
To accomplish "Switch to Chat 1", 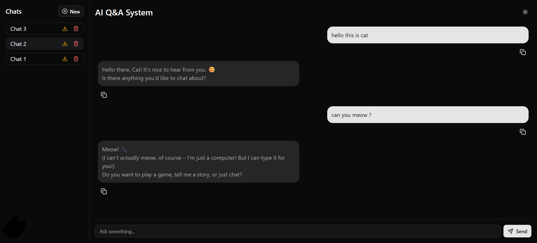I will 31,59.
